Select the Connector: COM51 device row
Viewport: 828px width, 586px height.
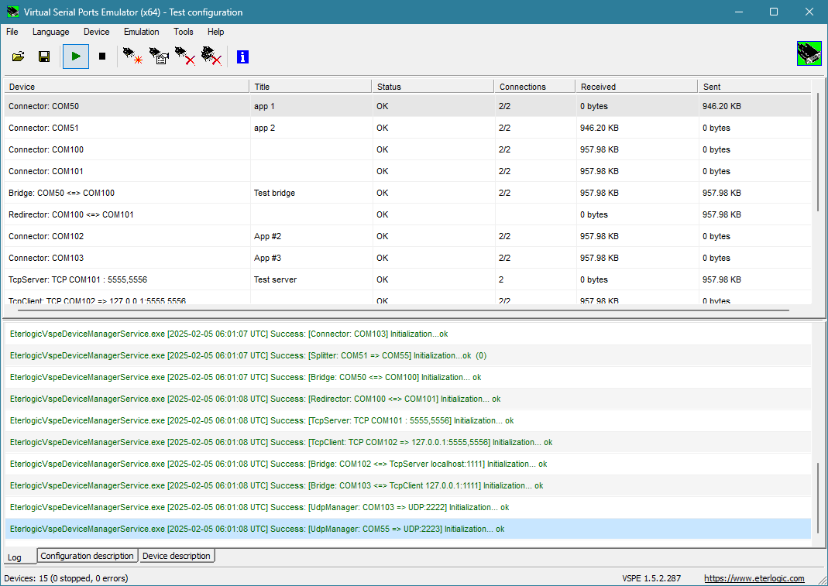[x=407, y=128]
